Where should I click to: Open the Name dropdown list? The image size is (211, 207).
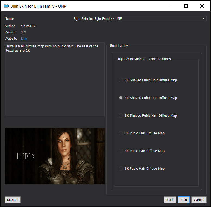click(x=139, y=18)
